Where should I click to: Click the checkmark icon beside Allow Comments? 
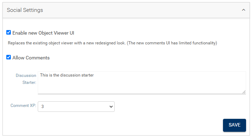pyautogui.click(x=8, y=57)
